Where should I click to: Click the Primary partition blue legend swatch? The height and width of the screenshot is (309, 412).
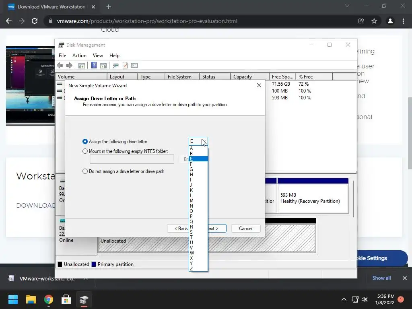click(93, 264)
